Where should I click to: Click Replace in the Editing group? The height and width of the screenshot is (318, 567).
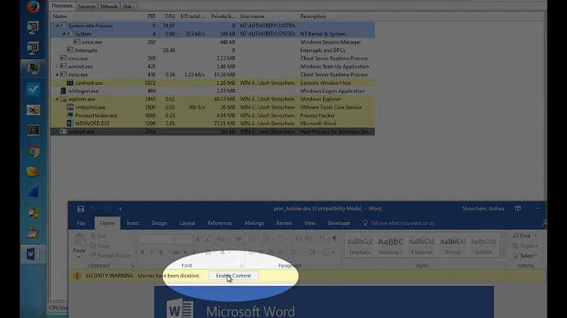click(525, 246)
